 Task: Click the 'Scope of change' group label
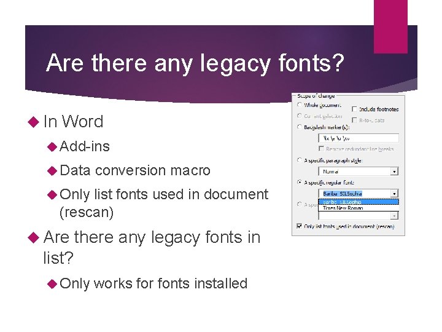[x=316, y=96]
